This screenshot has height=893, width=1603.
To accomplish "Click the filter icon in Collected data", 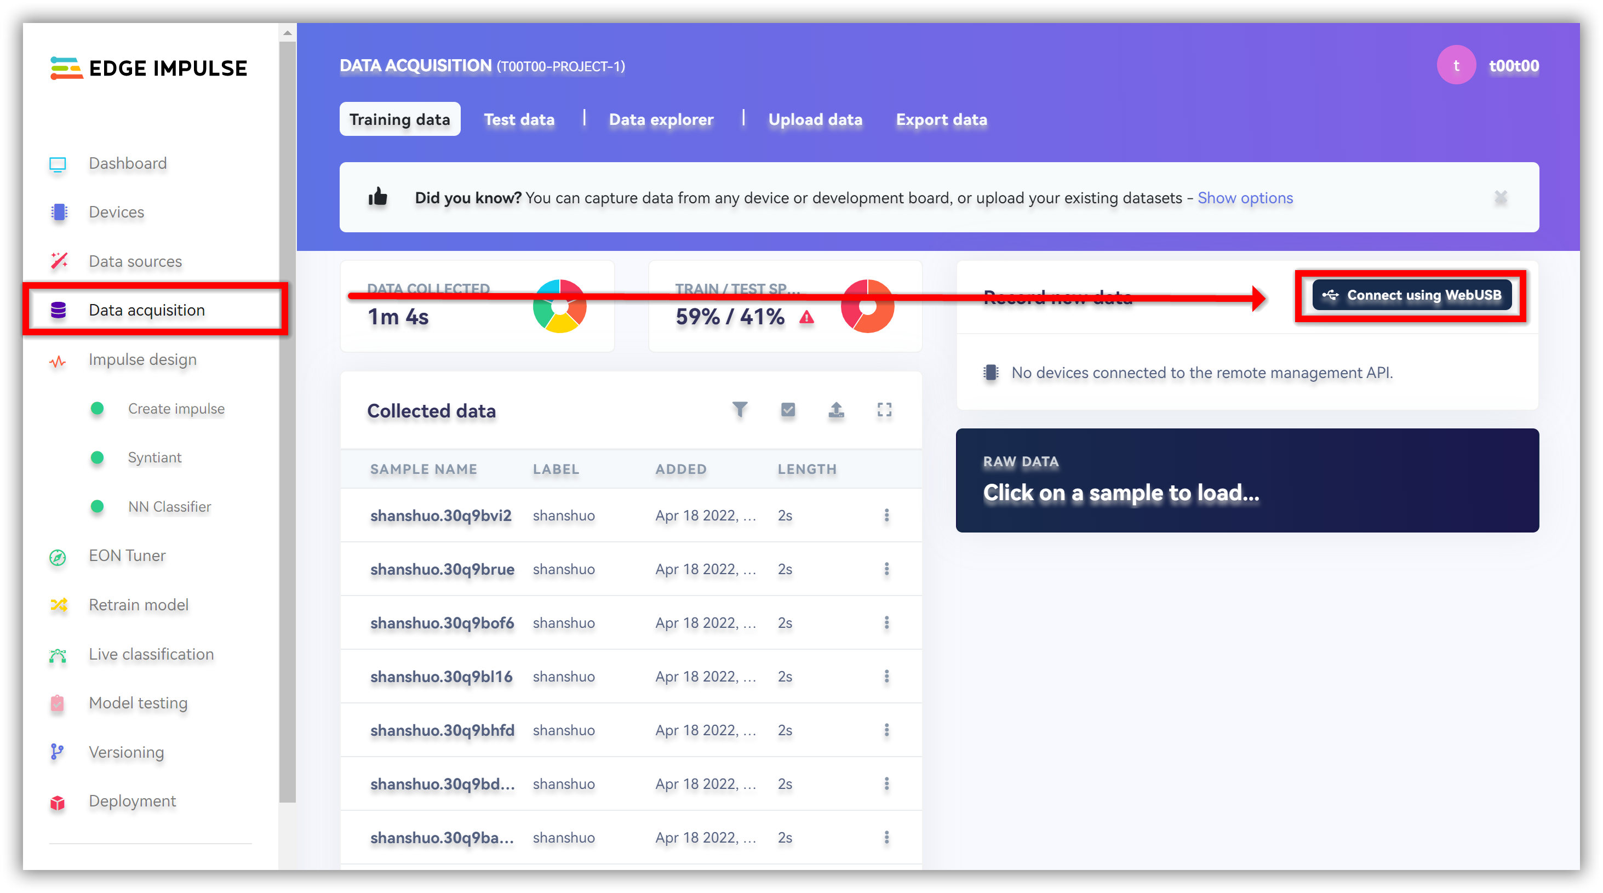I will 739,410.
